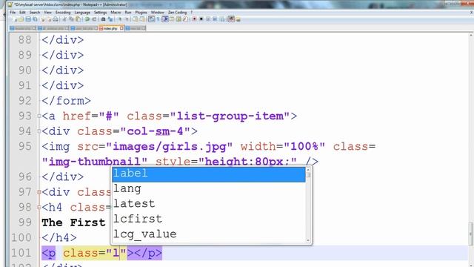Viewport: 474px width, 267px height.
Task: Click the Save All toolbar icon
Action: 35,19
